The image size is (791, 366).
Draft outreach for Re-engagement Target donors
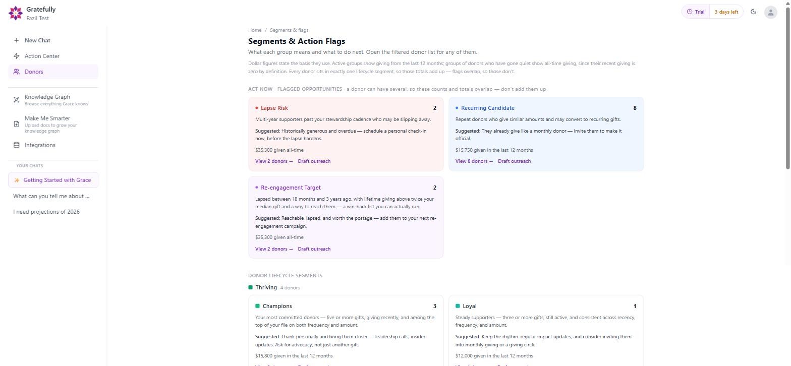tap(314, 249)
